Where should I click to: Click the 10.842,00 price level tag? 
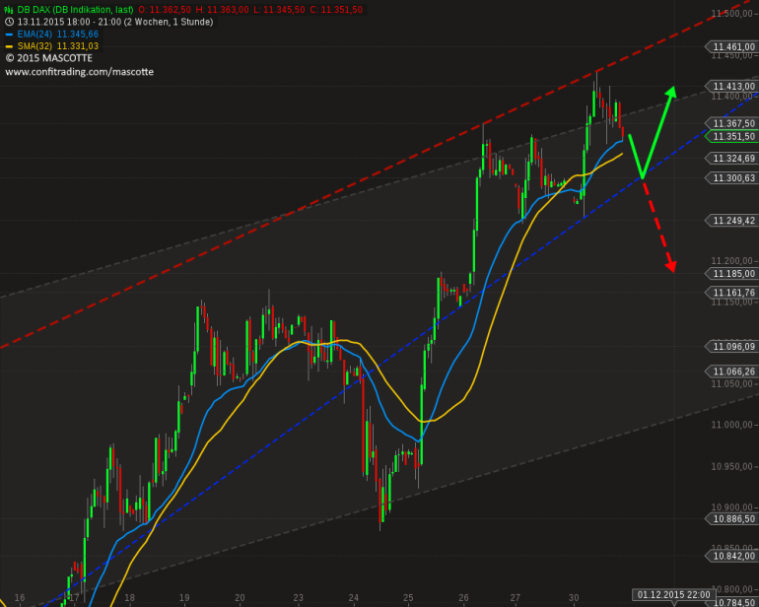pyautogui.click(x=731, y=556)
